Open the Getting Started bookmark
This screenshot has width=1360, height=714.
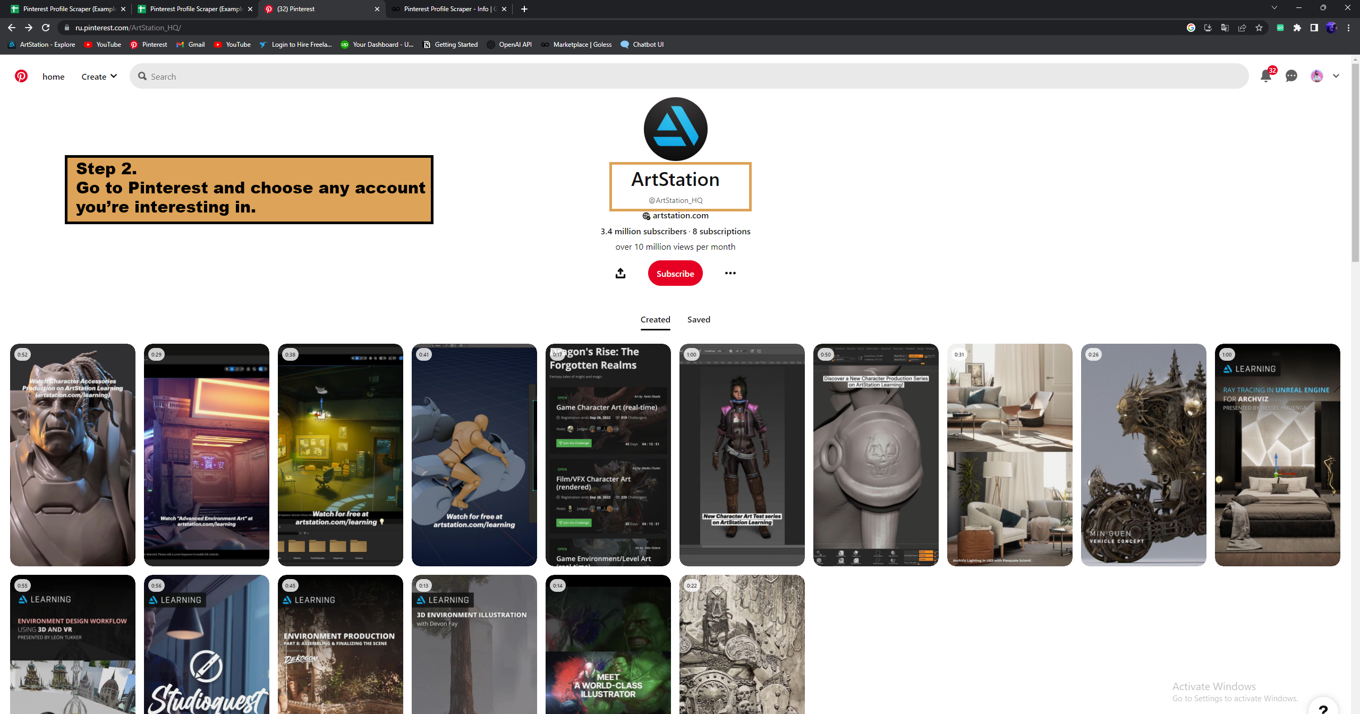click(x=450, y=45)
